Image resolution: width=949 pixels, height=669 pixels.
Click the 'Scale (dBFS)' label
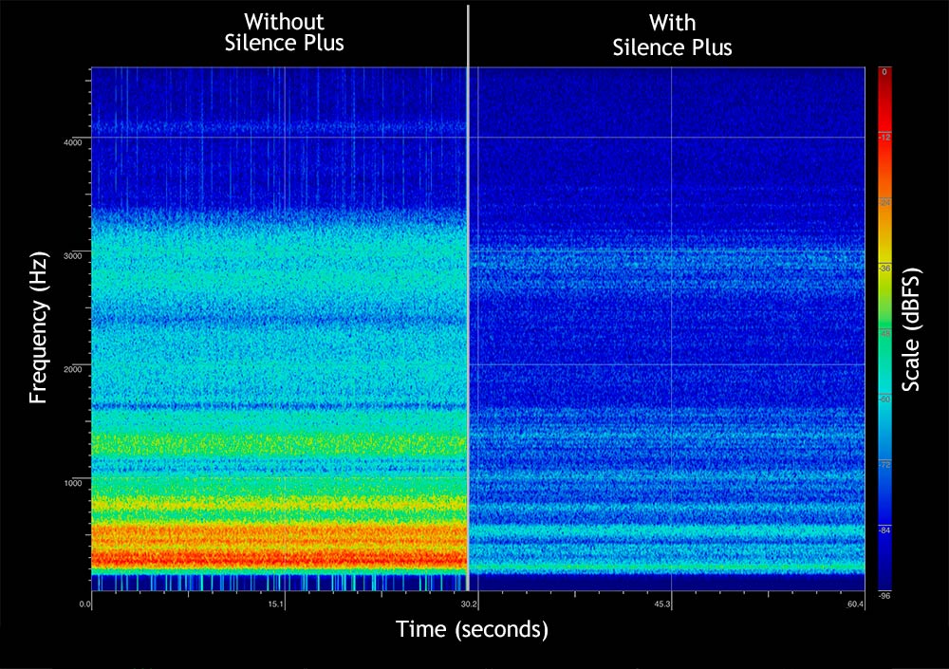click(x=911, y=329)
